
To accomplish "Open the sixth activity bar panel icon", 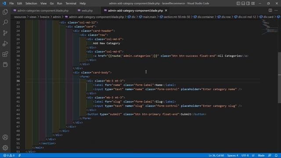I will pos(5,65).
